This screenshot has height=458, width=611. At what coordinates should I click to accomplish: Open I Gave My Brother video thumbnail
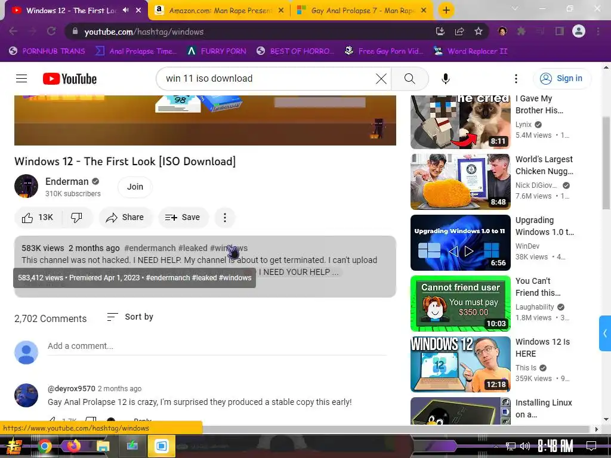pyautogui.click(x=461, y=122)
